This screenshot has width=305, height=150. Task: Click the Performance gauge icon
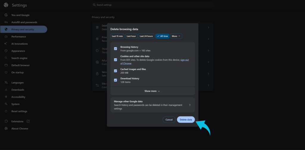click(x=6, y=37)
